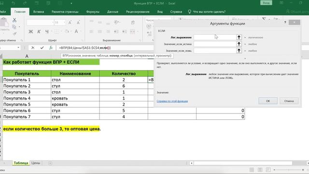Select the Format Painter brush icon

coord(14,34)
